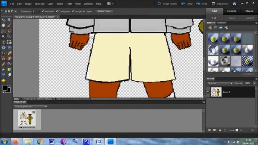This screenshot has width=258, height=145.
Task: Open the status bar info arrow
Action: (x=56, y=99)
